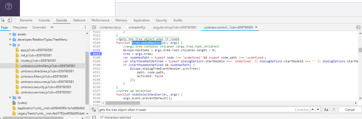Image resolution: width=362 pixels, height=119 pixels.
Task: Open umbraco.services.js file
Action: pos(46,92)
